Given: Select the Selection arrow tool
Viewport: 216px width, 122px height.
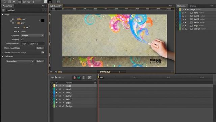Looking at the screenshot, I should tap(5, 2).
